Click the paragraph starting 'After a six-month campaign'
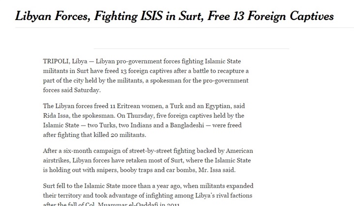354x206 pixels. pos(148,160)
